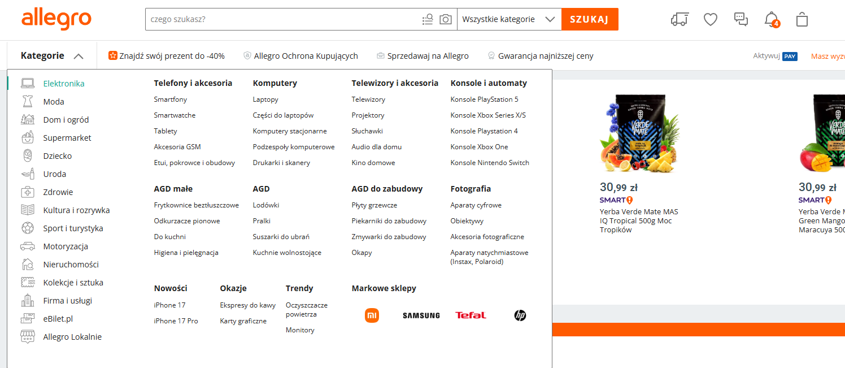Click the camera image search icon
Screen dimensions: 845x368
click(446, 19)
